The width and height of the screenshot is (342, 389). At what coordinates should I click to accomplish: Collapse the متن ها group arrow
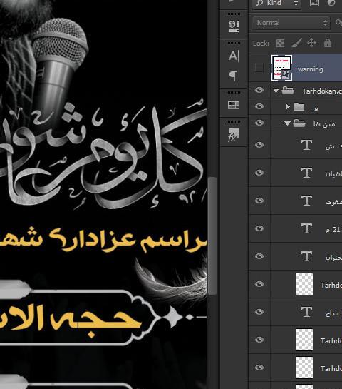point(287,123)
